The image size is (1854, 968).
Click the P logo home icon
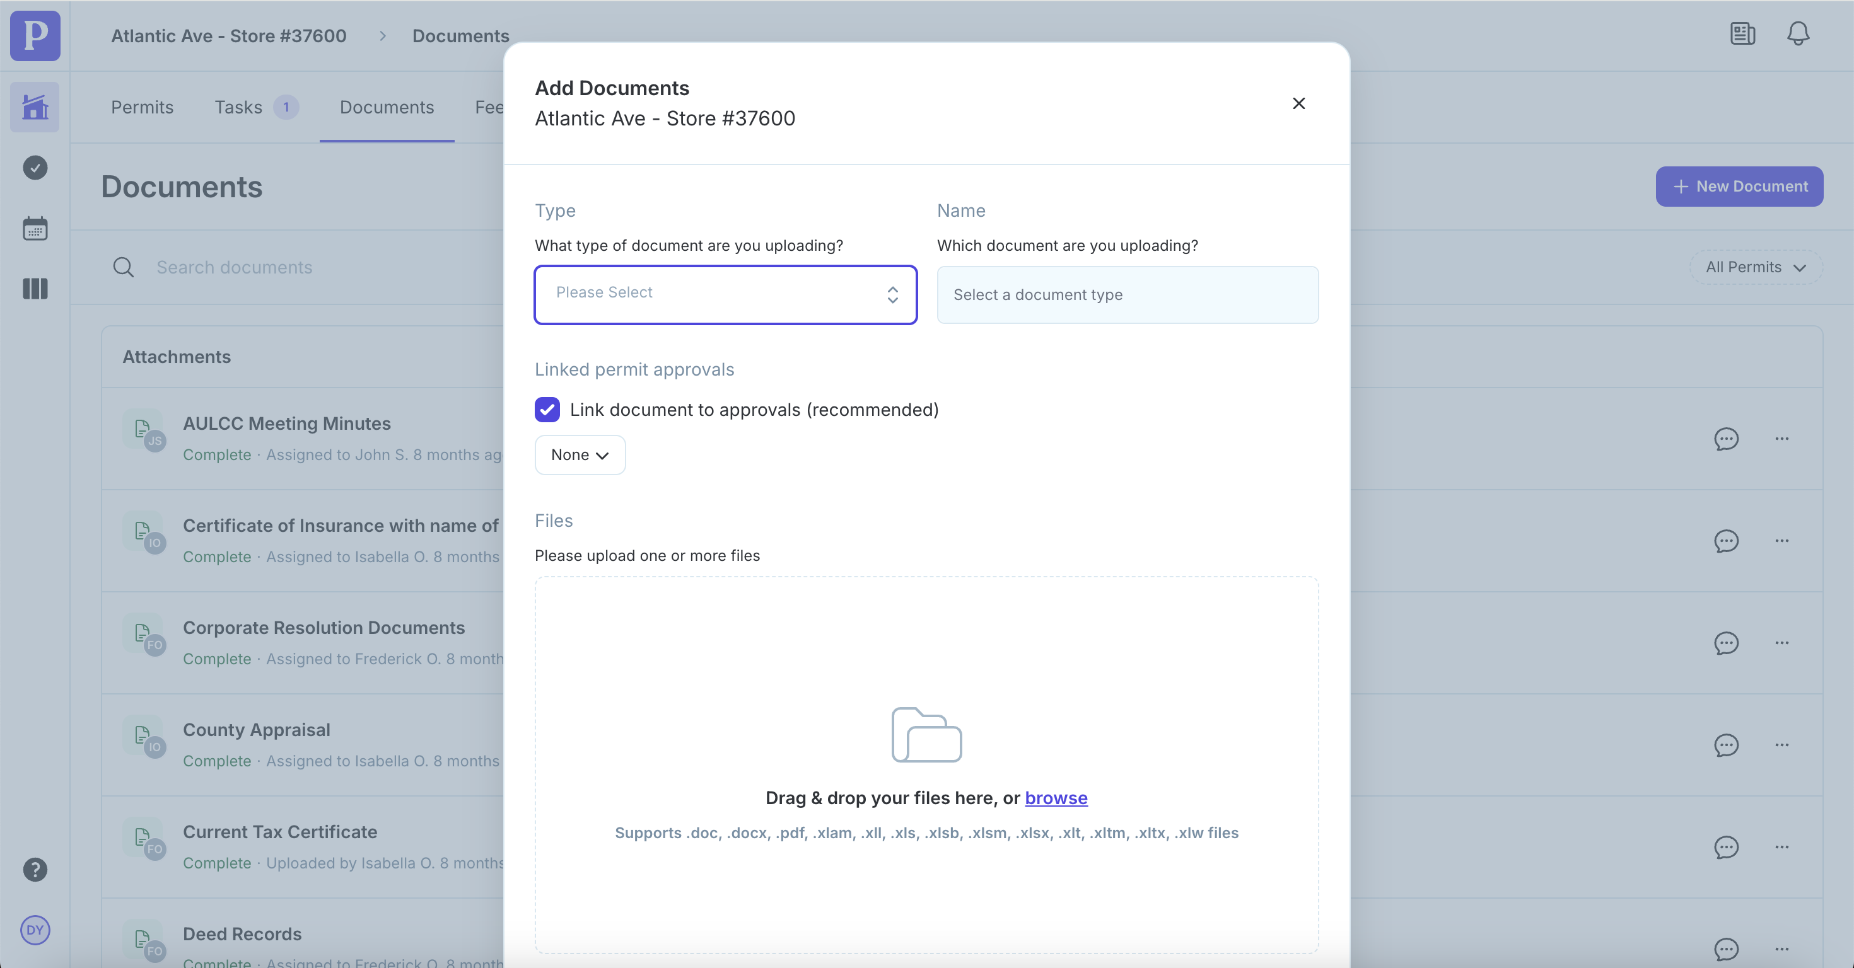tap(35, 35)
